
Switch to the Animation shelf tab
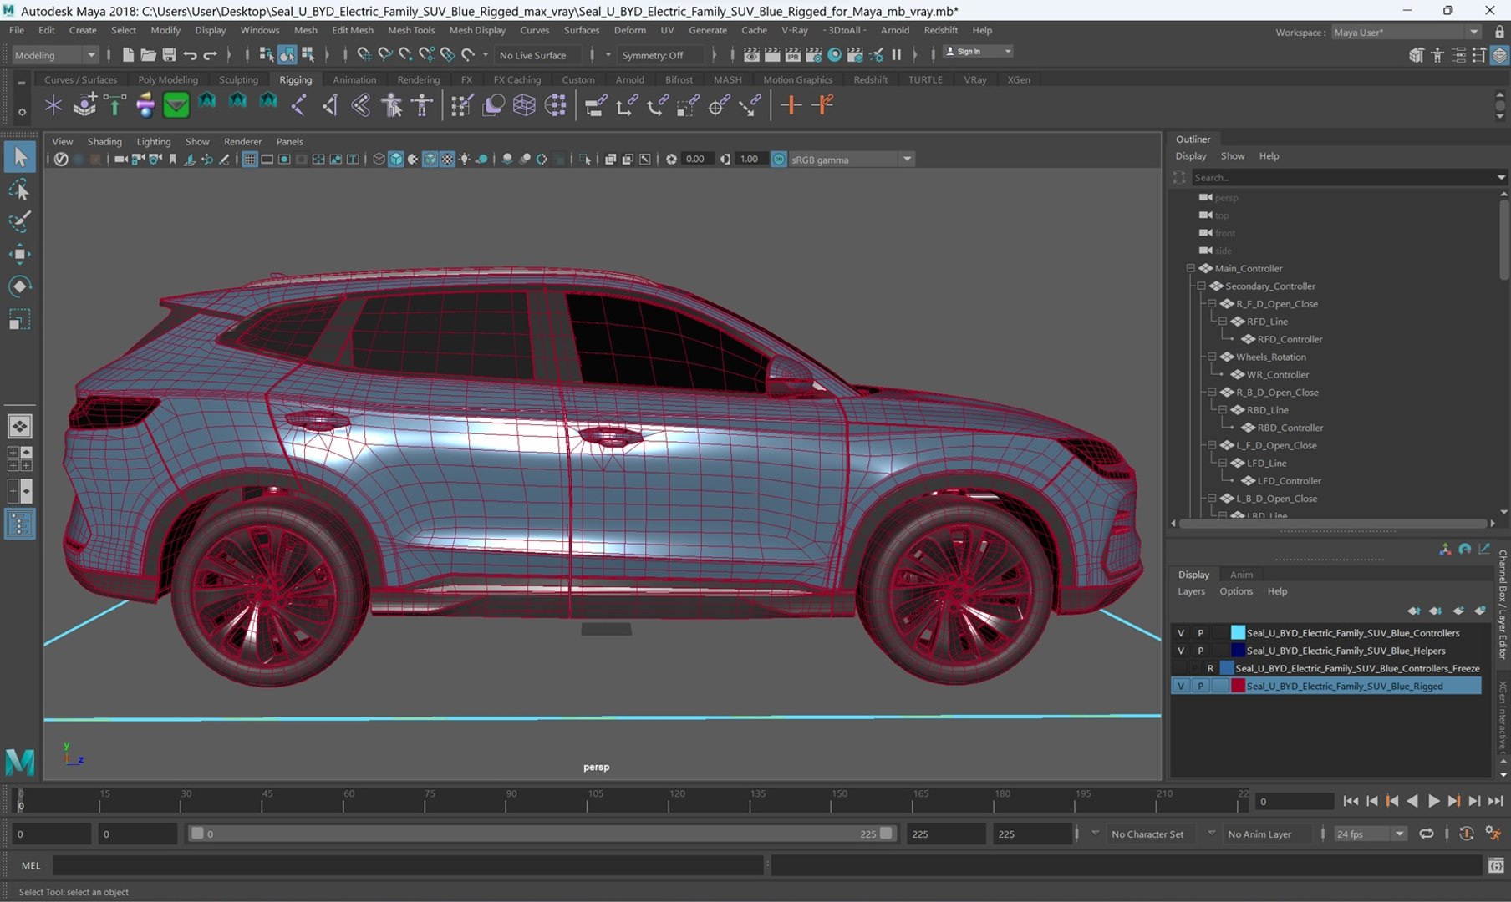point(354,79)
